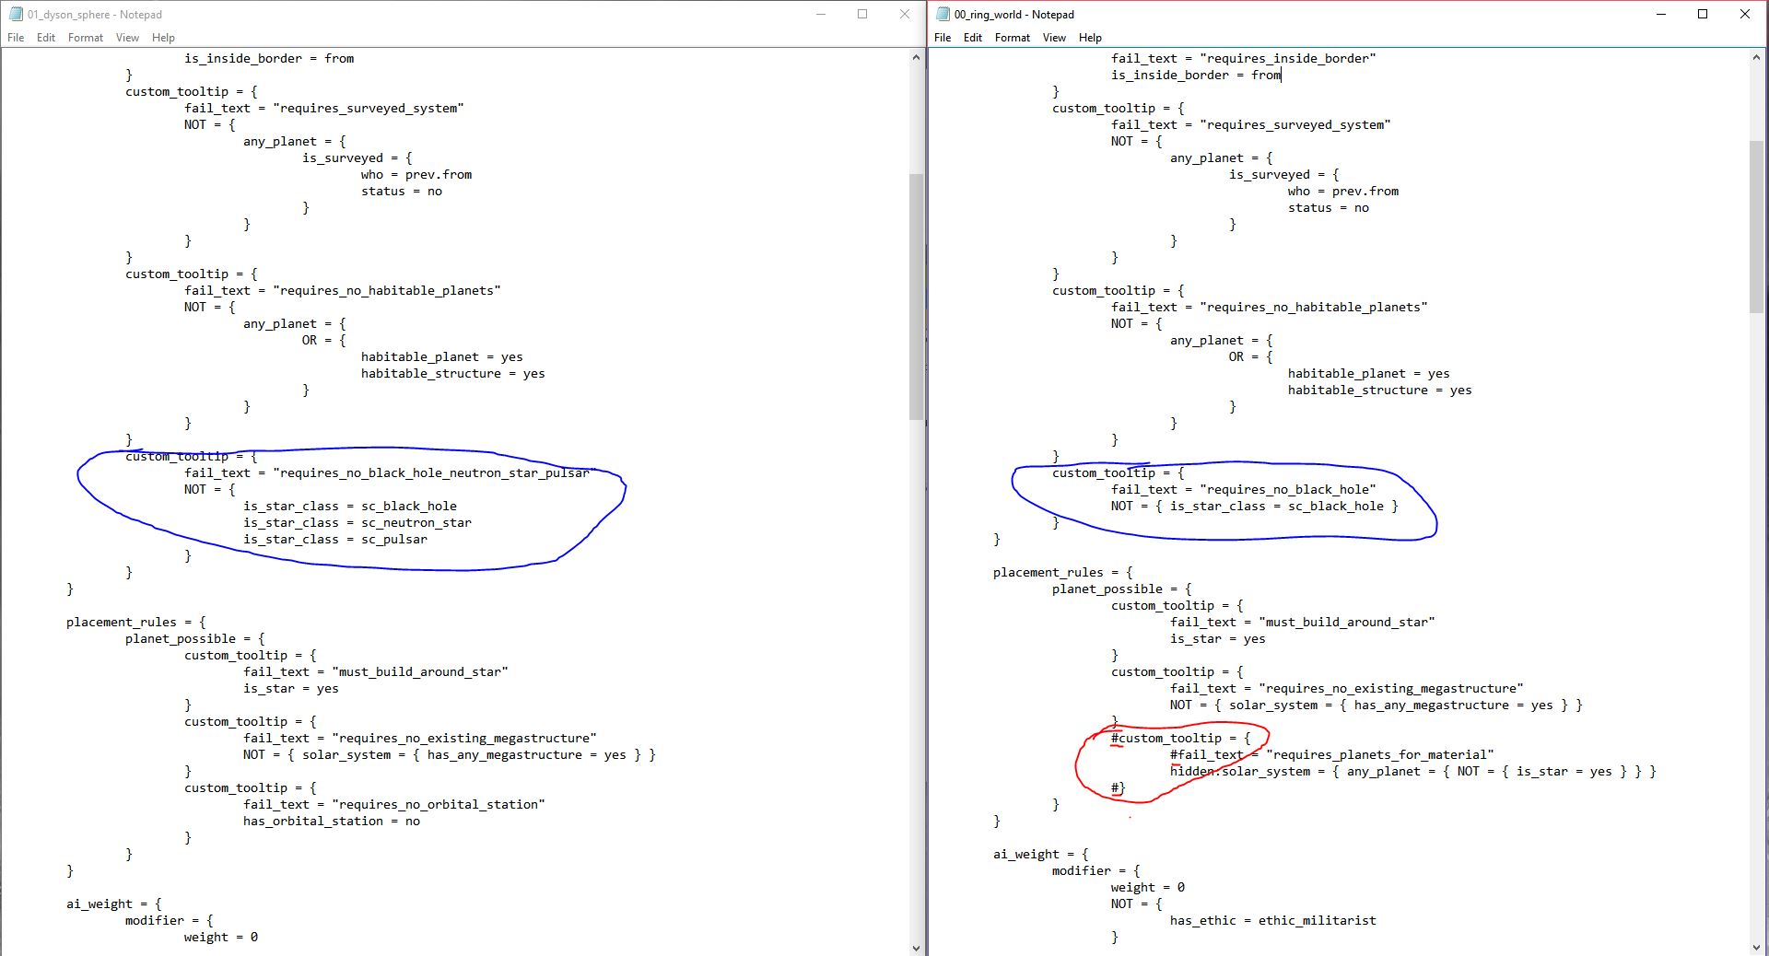Click scroll up arrow in 00_ring_world window

(1758, 57)
